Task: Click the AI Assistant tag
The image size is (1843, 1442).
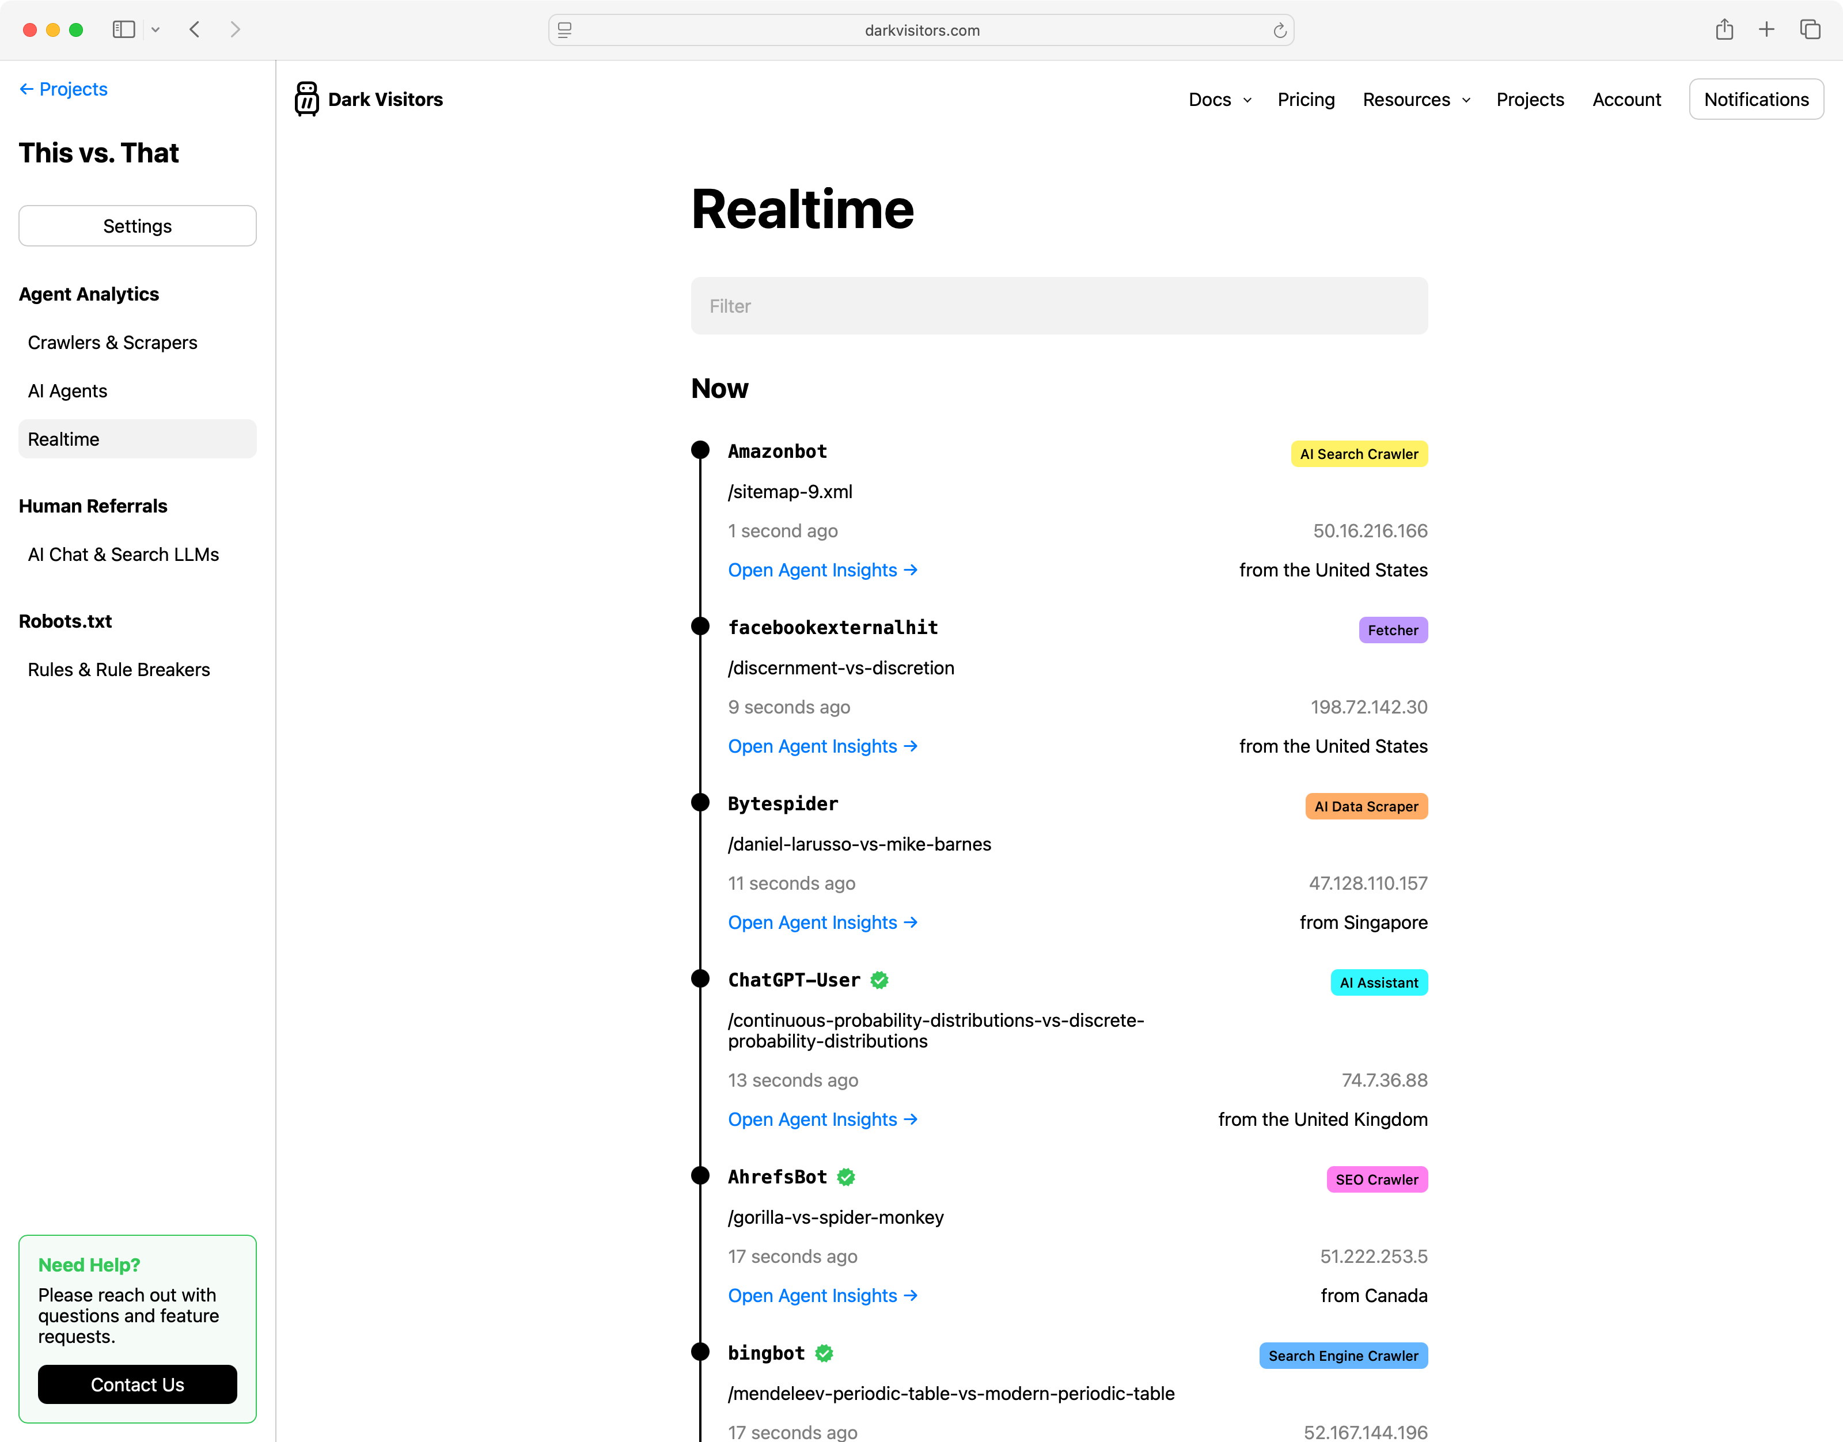Action: click(x=1379, y=982)
